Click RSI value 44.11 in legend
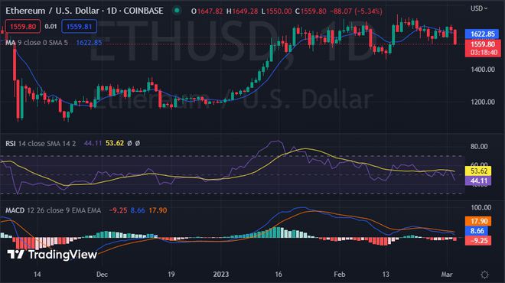Viewport: 505px width, 283px height. pos(93,143)
